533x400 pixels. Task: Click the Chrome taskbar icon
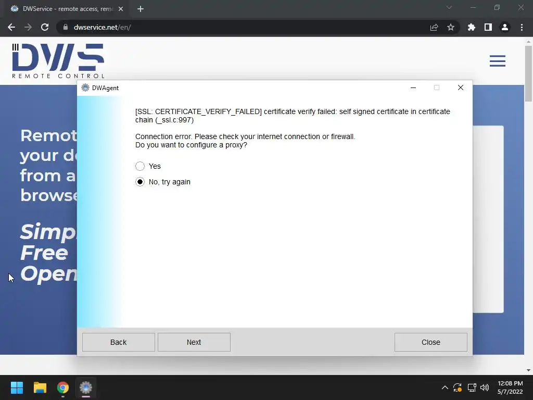(63, 387)
